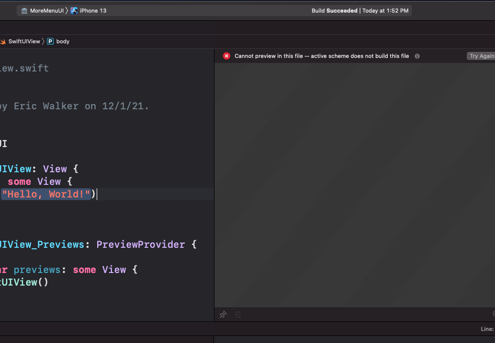Click the Line indicator in status bar
This screenshot has height=343, width=495.
[x=487, y=329]
